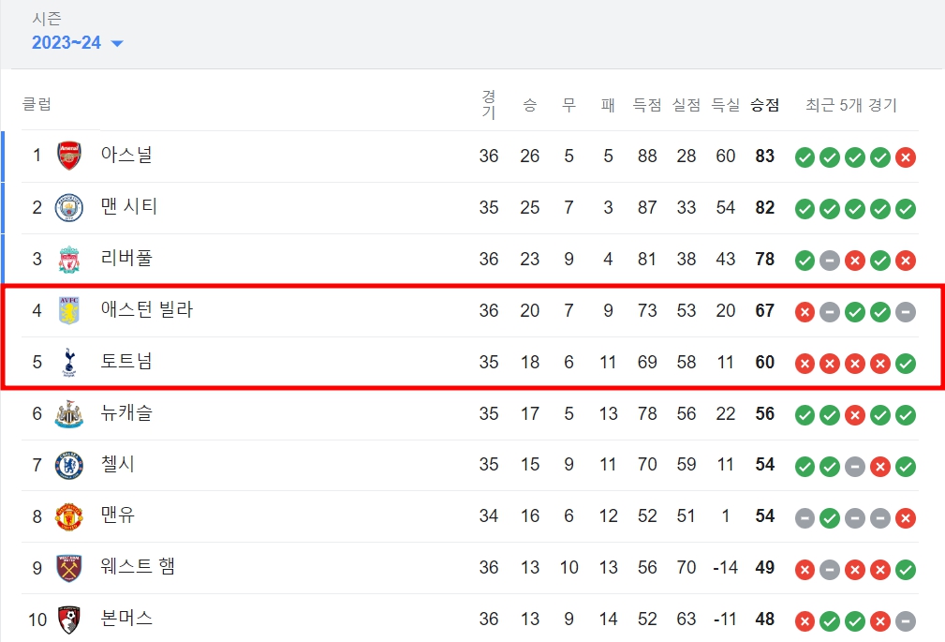Click the Newcastle club crest
Image resolution: width=945 pixels, height=642 pixels.
[69, 413]
